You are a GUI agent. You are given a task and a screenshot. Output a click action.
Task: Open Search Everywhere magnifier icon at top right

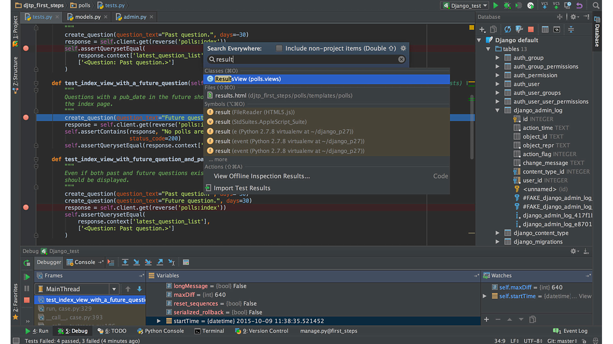point(596,5)
